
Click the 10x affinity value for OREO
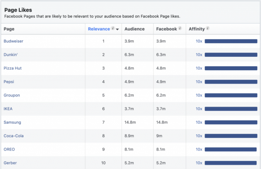[199, 149]
